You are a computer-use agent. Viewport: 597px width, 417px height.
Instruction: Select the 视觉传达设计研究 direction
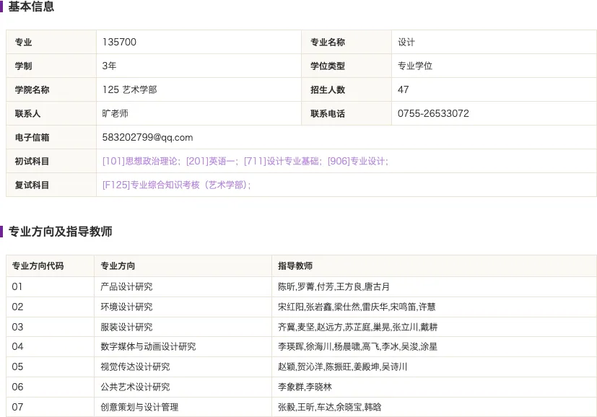click(x=135, y=366)
